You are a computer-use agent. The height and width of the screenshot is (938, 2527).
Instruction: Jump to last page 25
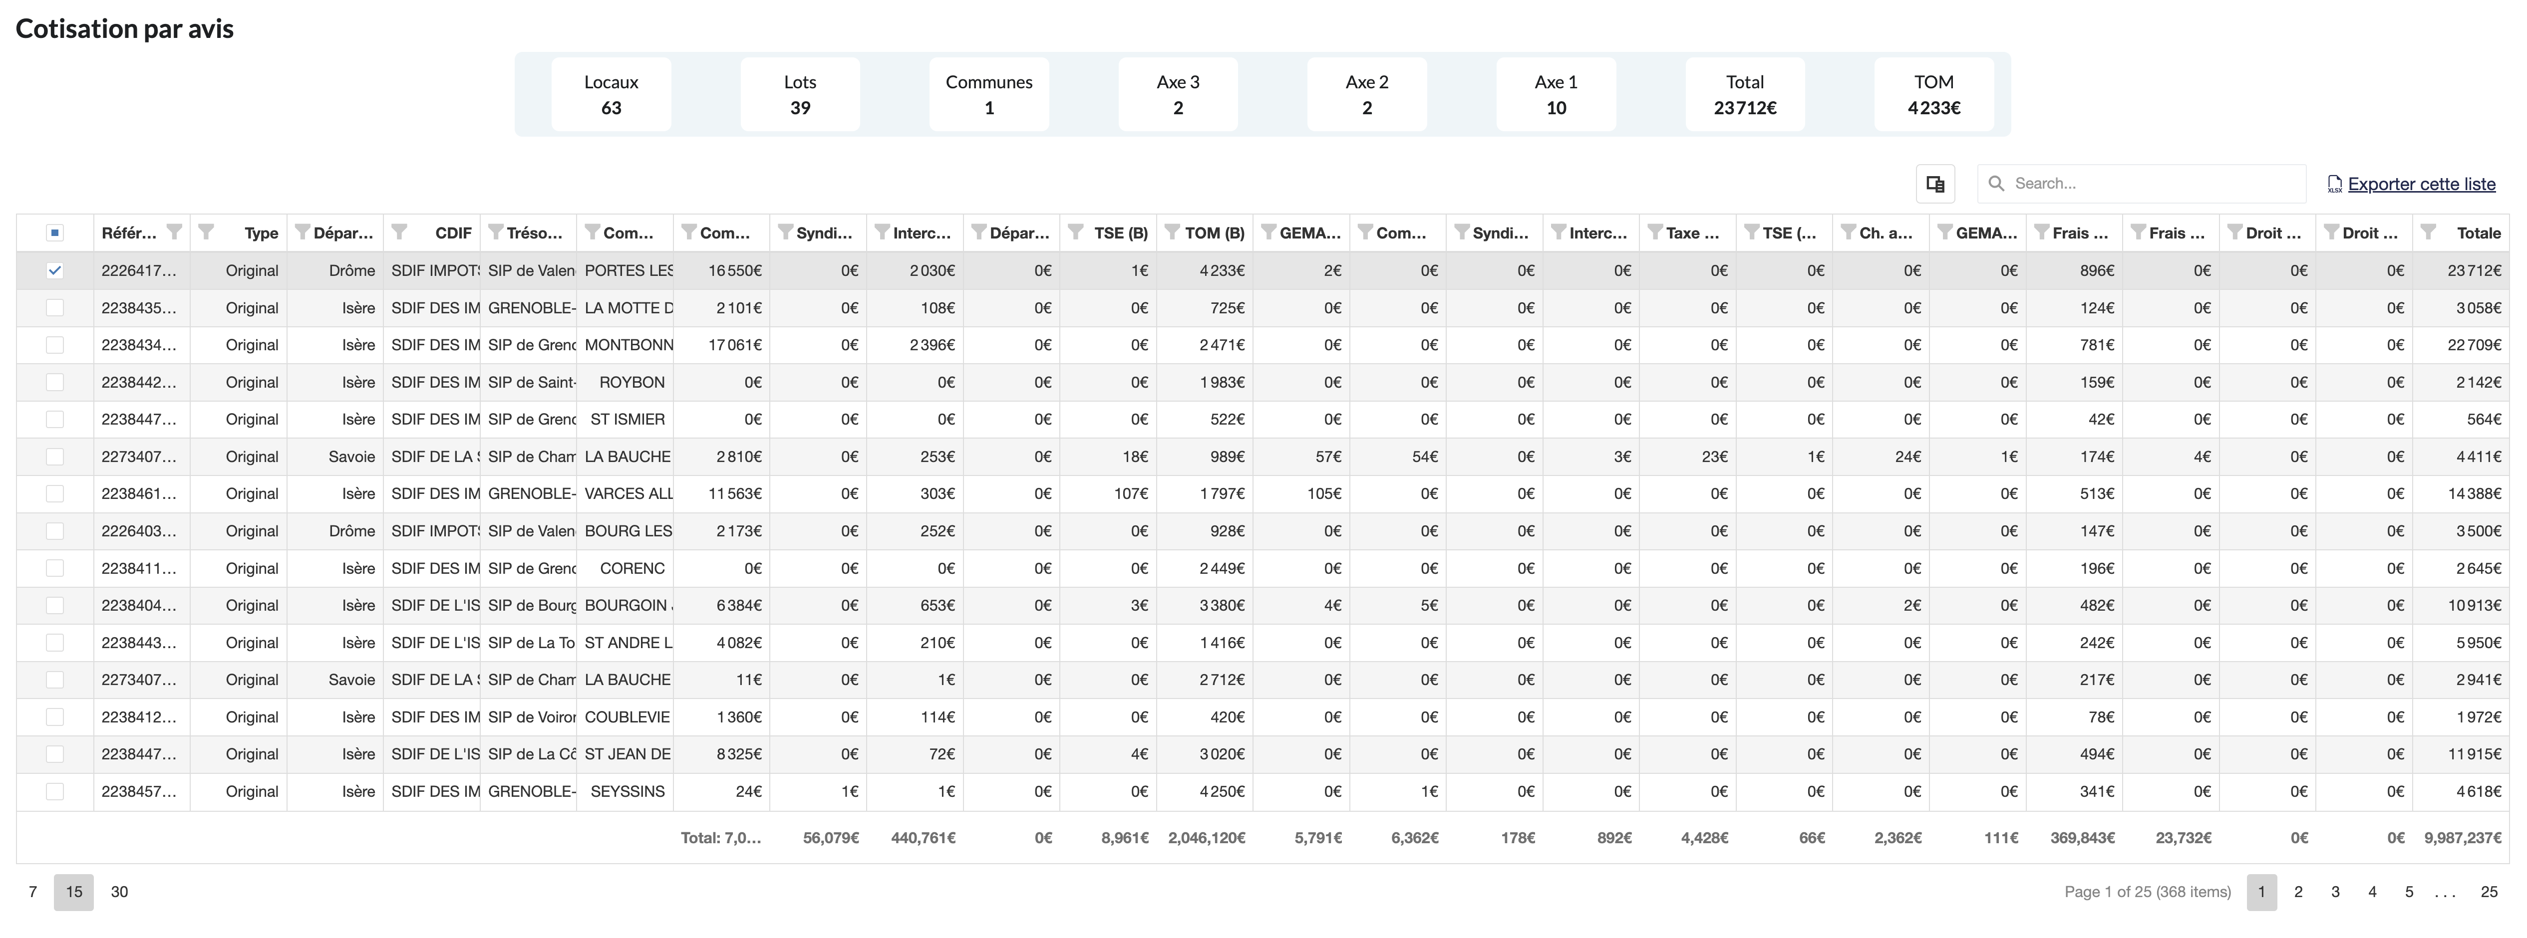pos(2489,892)
